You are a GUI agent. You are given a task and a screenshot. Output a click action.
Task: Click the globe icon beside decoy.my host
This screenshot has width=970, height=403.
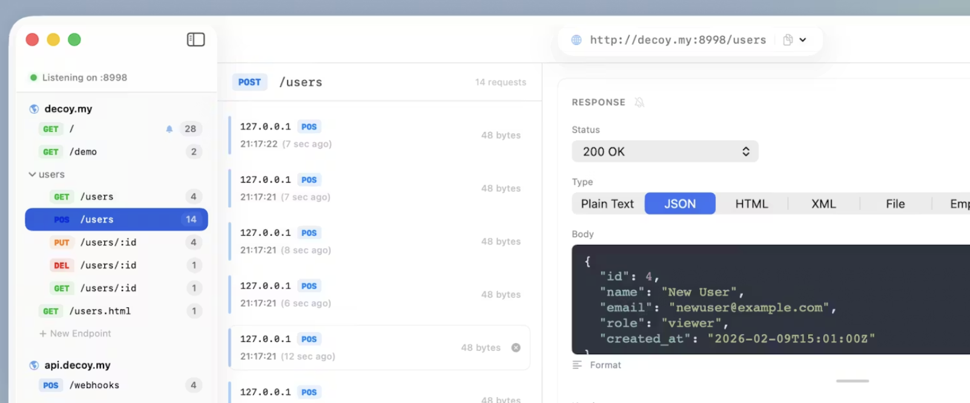[x=34, y=109]
